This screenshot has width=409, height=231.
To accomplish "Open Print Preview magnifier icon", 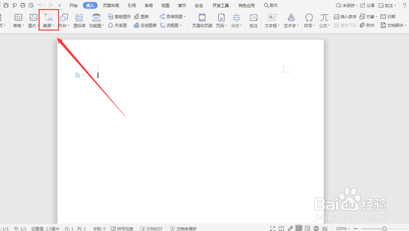I will [31, 5].
